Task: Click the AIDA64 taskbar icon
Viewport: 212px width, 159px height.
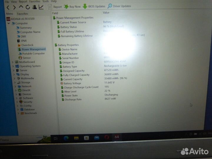Action: pos(117,137)
